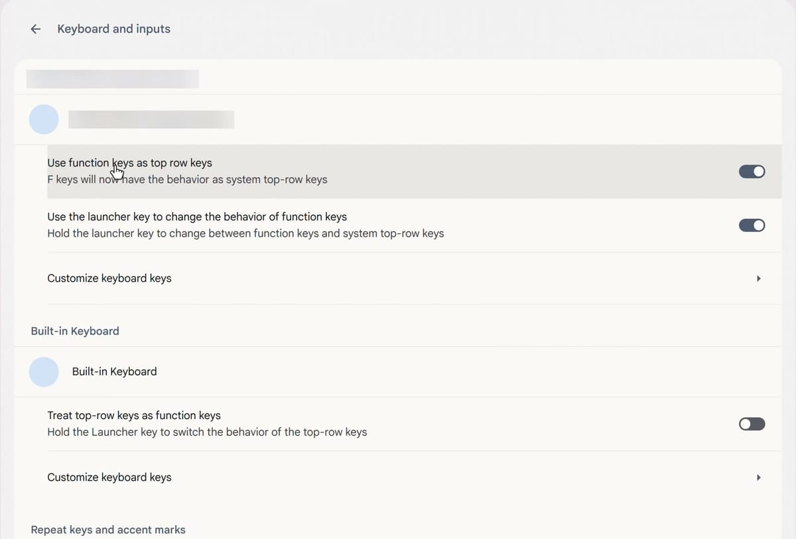Click the 'Keyboard and inputs' page title
This screenshot has width=796, height=539.
(x=114, y=29)
